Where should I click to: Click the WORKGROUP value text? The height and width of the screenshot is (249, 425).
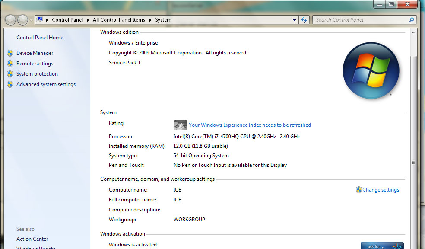(x=189, y=220)
